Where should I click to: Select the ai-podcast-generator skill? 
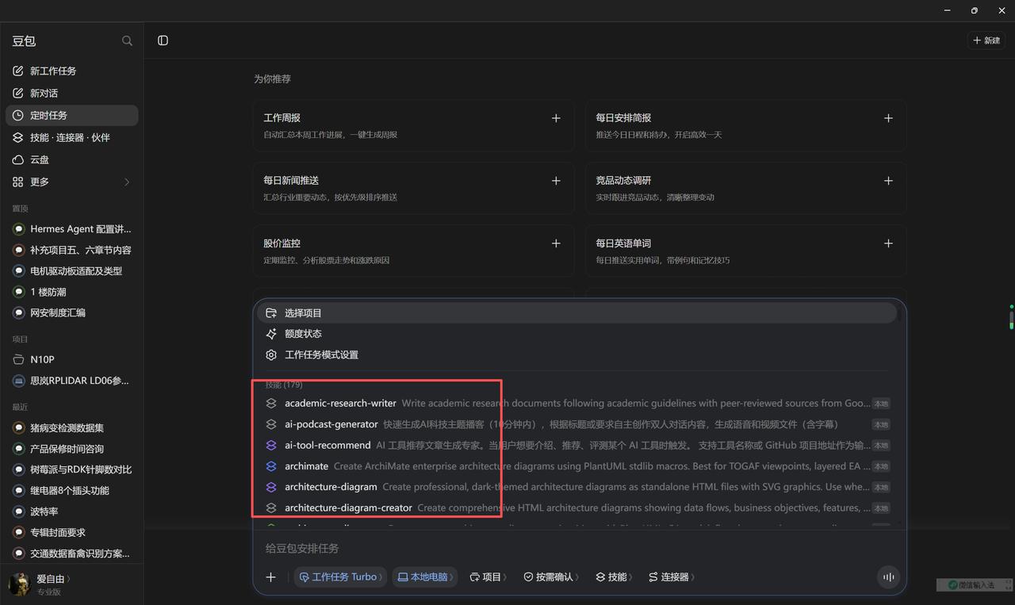(x=576, y=424)
